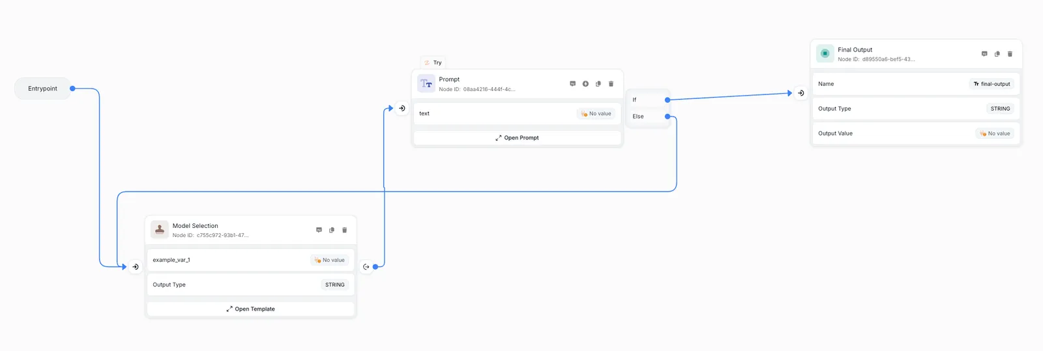The height and width of the screenshot is (351, 1043).
Task: Click the Model Selection node title
Action: (x=195, y=226)
